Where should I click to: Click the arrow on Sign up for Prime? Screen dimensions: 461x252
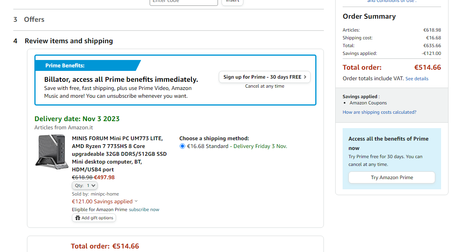tap(305, 77)
